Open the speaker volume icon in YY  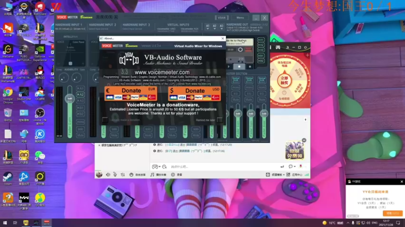click(x=108, y=175)
